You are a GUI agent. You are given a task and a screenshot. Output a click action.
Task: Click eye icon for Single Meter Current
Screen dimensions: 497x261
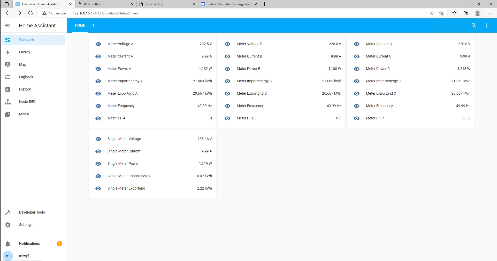(x=98, y=151)
